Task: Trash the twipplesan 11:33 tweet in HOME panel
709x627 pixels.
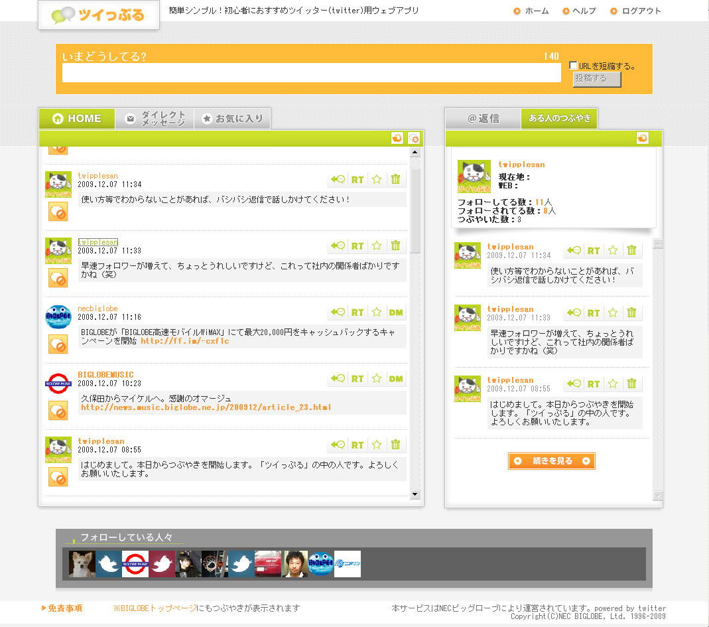Action: pos(396,246)
